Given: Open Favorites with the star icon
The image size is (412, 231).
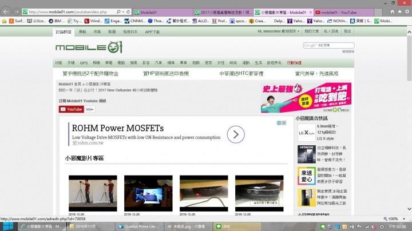Looking at the screenshot, I should [x=399, y=12].
